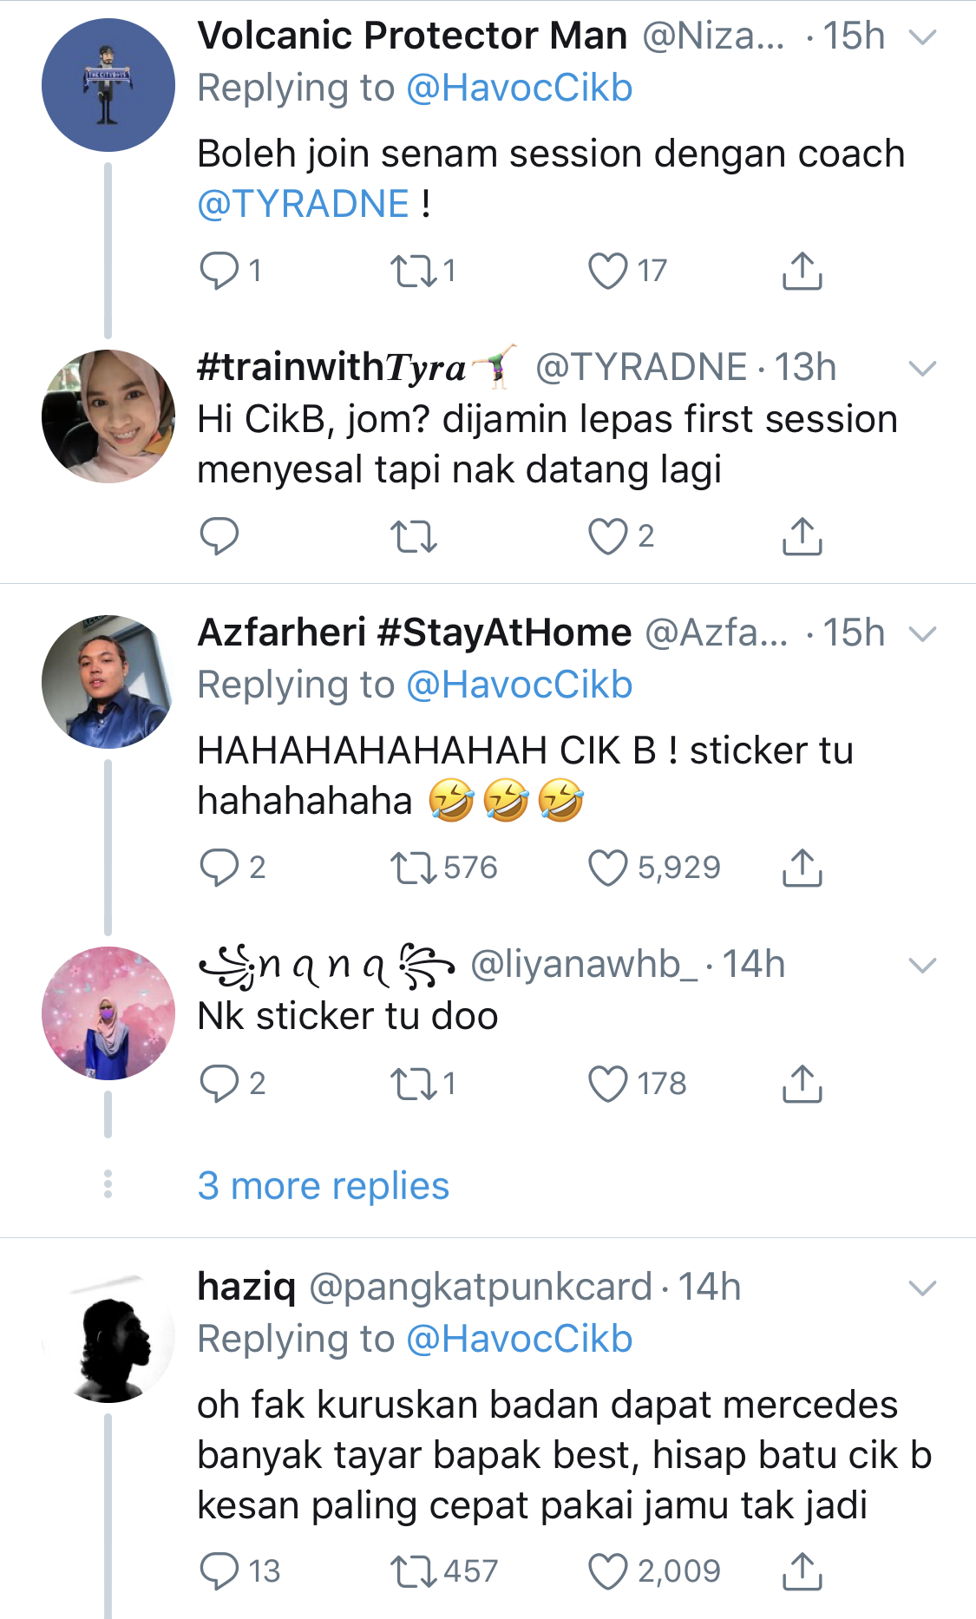Reply to the #trainwithTyra tweet
The width and height of the screenshot is (976, 1619).
(x=219, y=536)
